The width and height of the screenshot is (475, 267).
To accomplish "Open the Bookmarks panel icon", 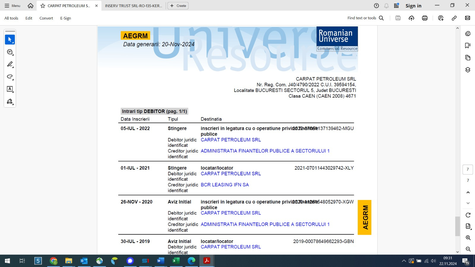I will tap(468, 45).
